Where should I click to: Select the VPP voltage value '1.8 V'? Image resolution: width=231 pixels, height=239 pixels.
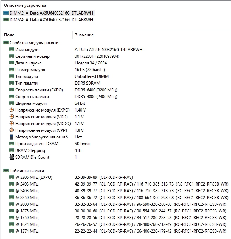[79, 130]
